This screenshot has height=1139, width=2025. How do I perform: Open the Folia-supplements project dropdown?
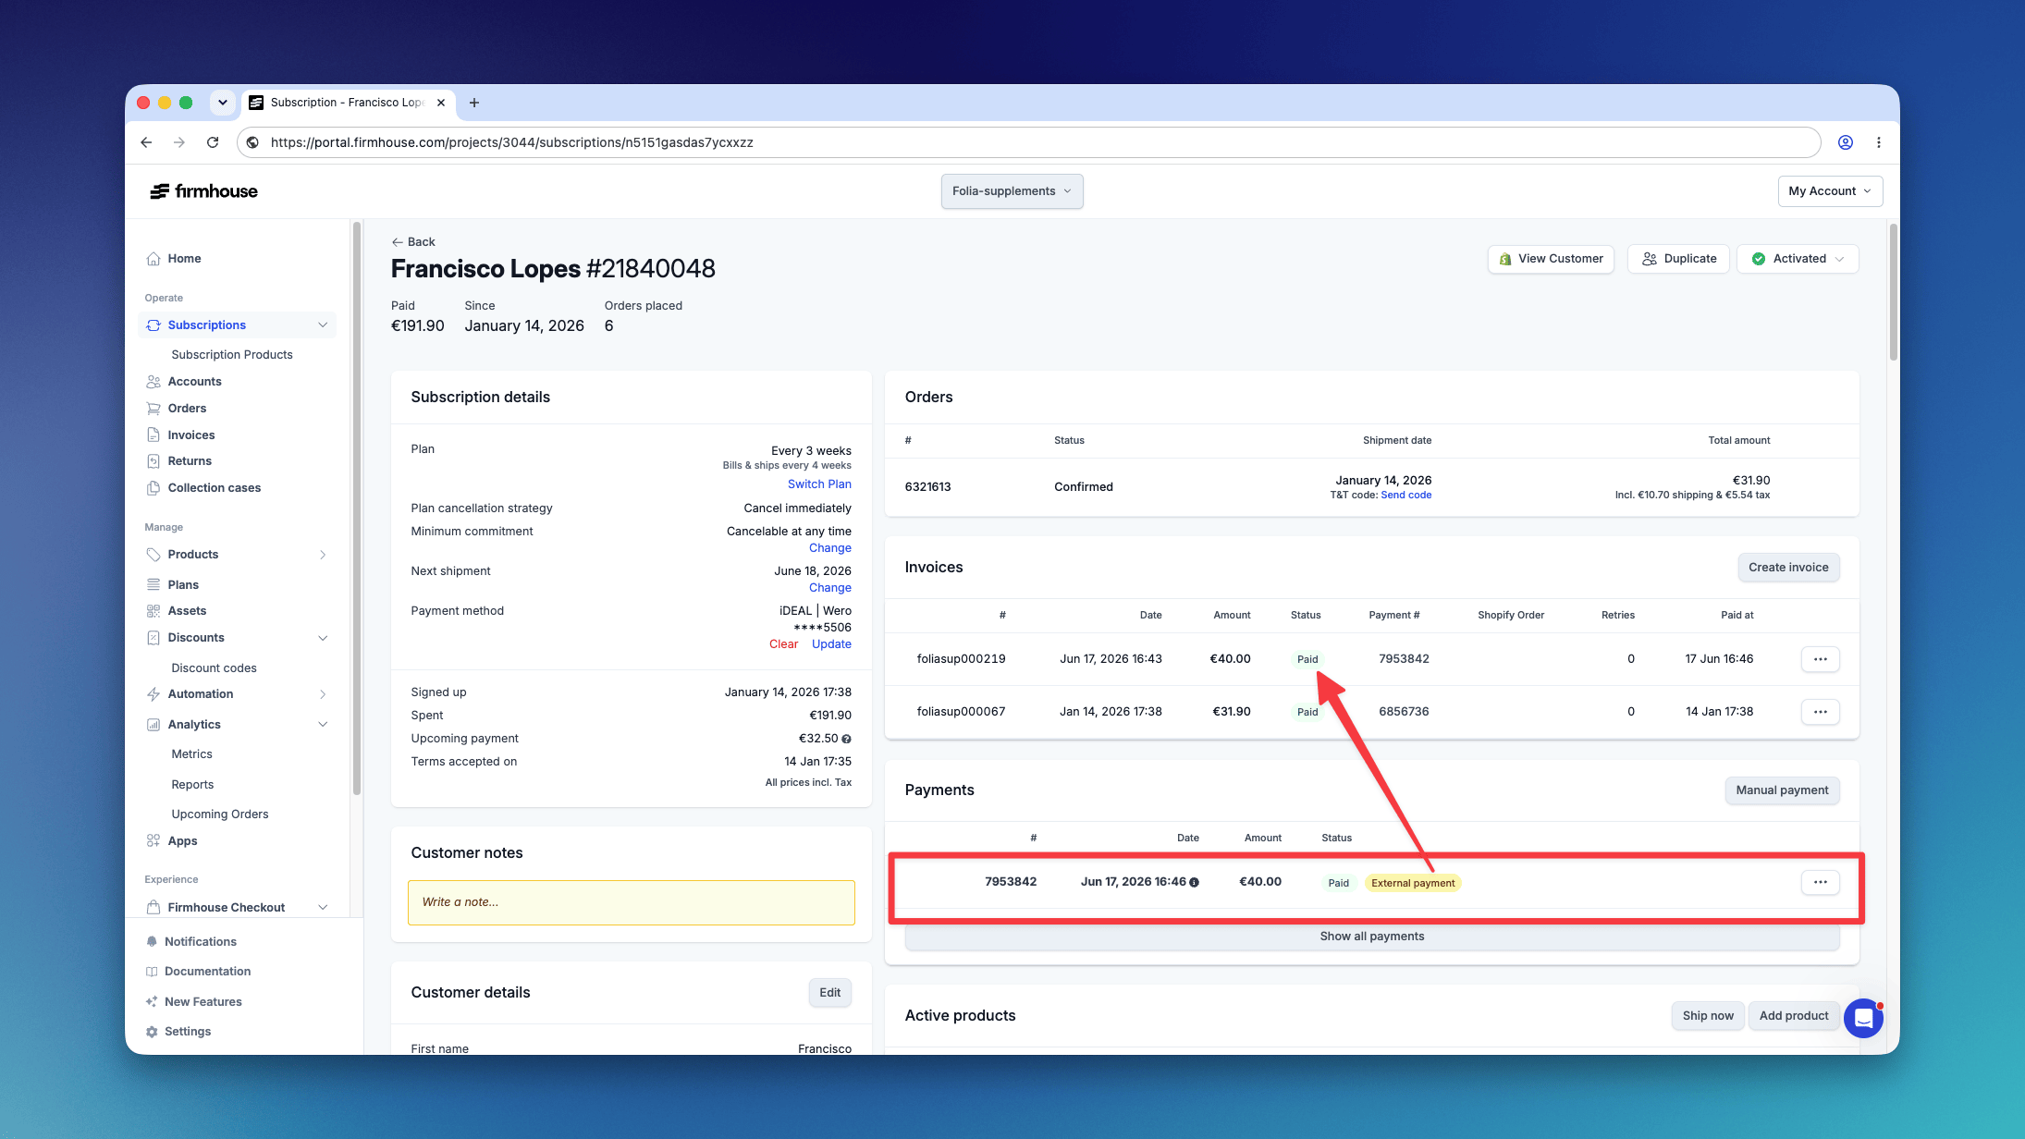tap(1012, 191)
